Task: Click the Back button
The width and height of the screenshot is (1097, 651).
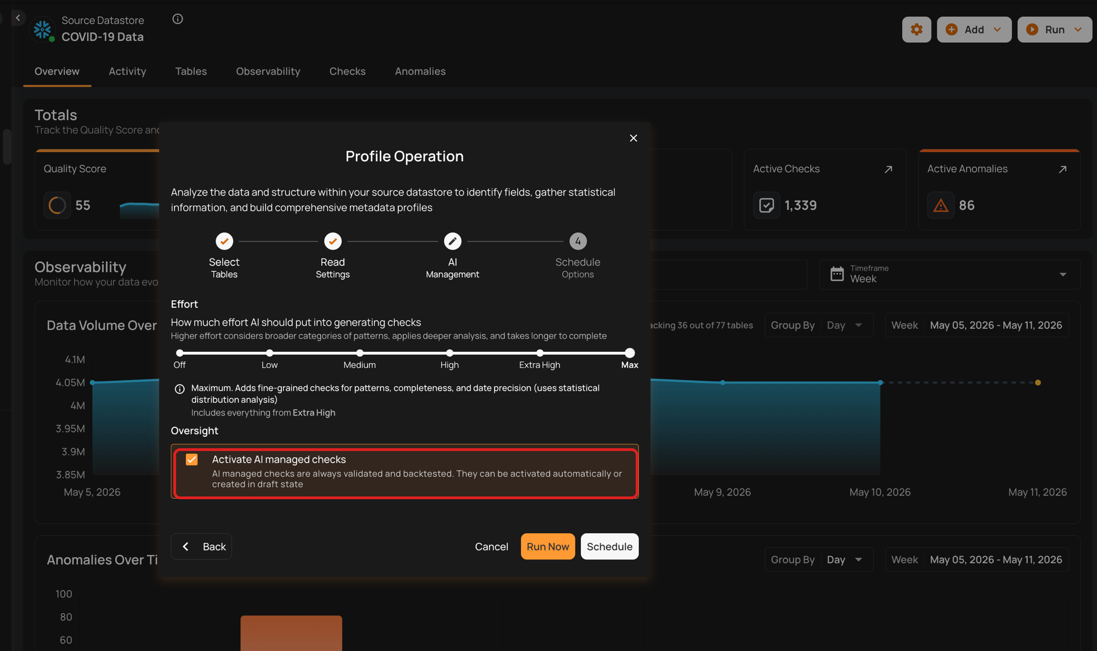Action: click(201, 546)
